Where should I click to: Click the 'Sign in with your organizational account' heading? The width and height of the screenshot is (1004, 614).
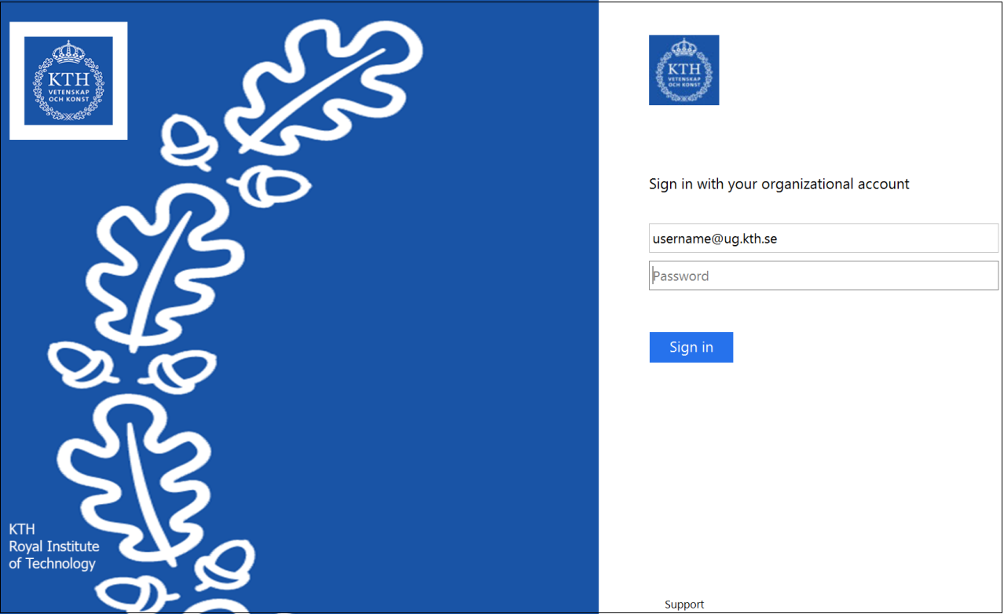point(779,184)
